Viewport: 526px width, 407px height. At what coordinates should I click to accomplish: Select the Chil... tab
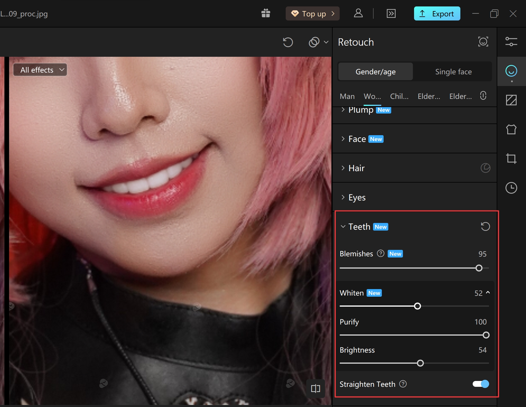[x=399, y=96]
